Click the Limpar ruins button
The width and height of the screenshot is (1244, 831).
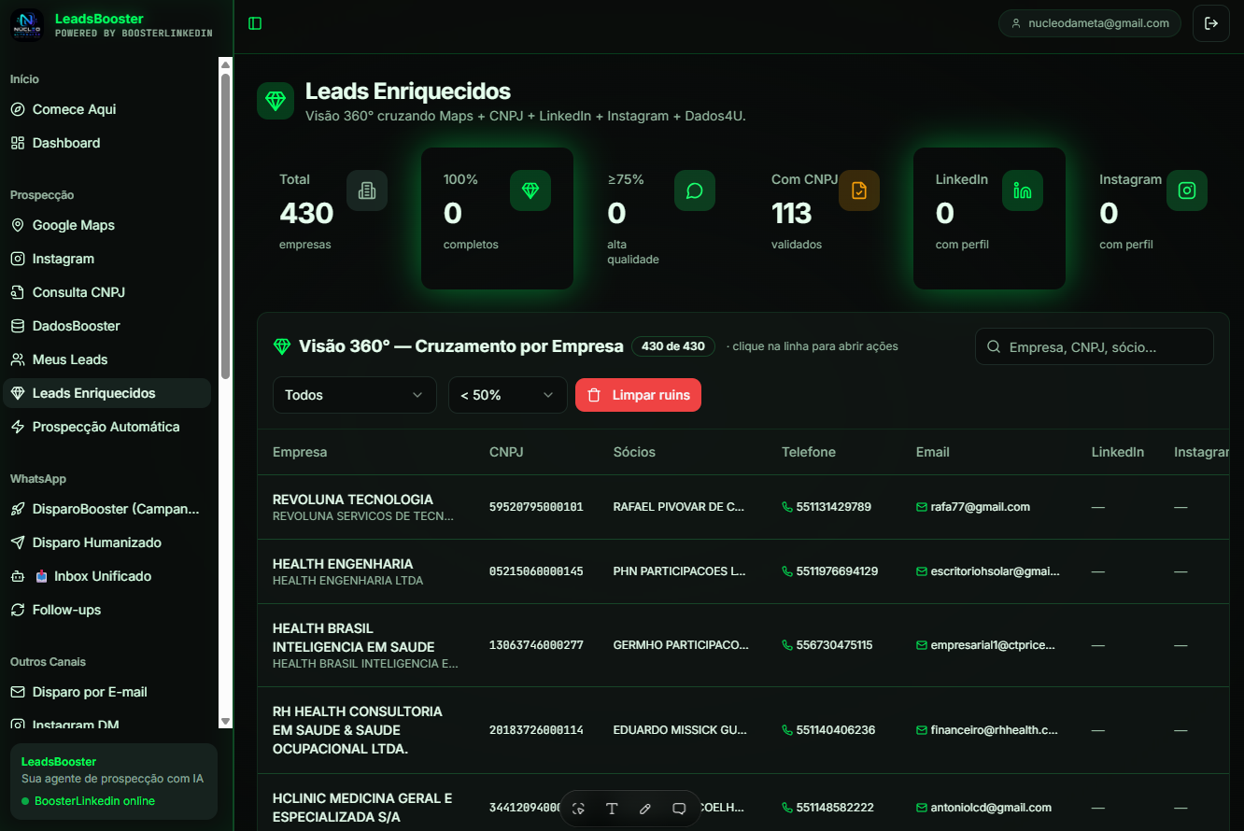(638, 395)
